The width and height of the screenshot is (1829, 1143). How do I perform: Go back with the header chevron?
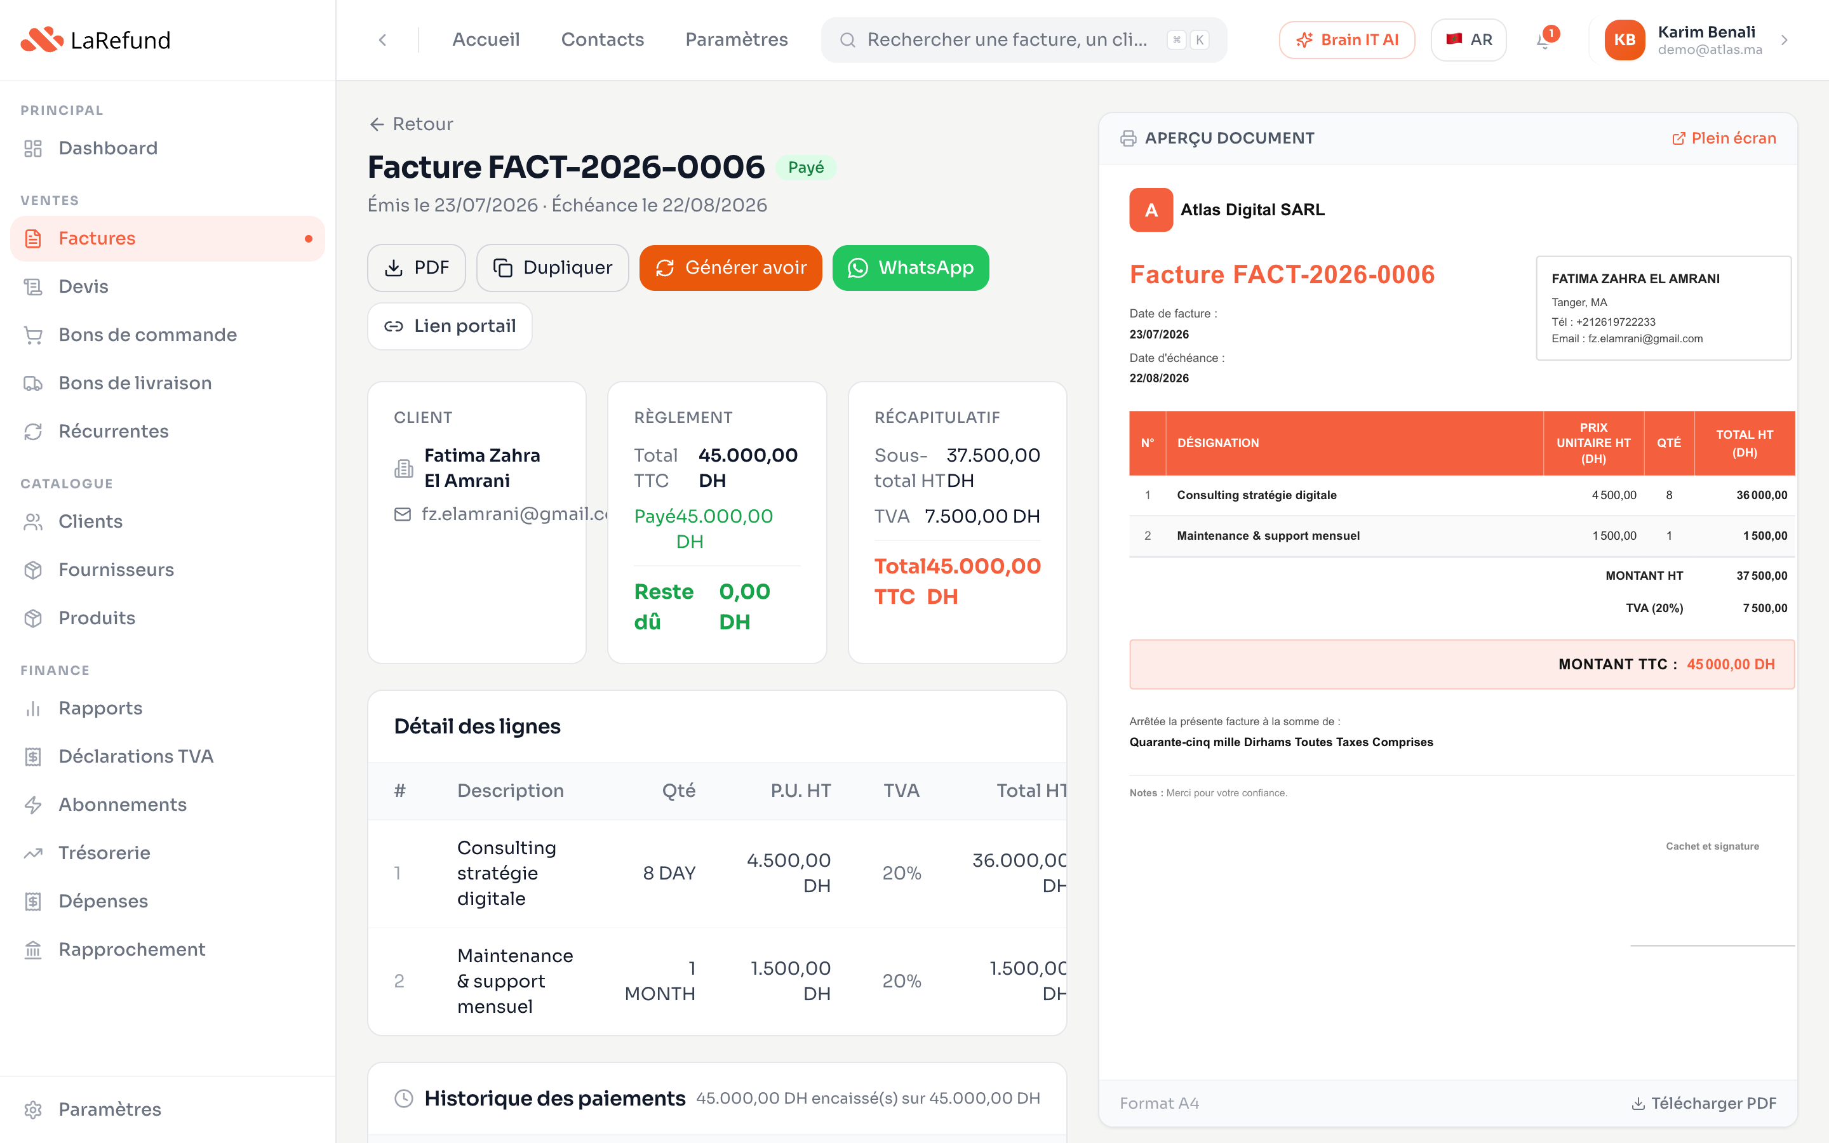pos(382,40)
